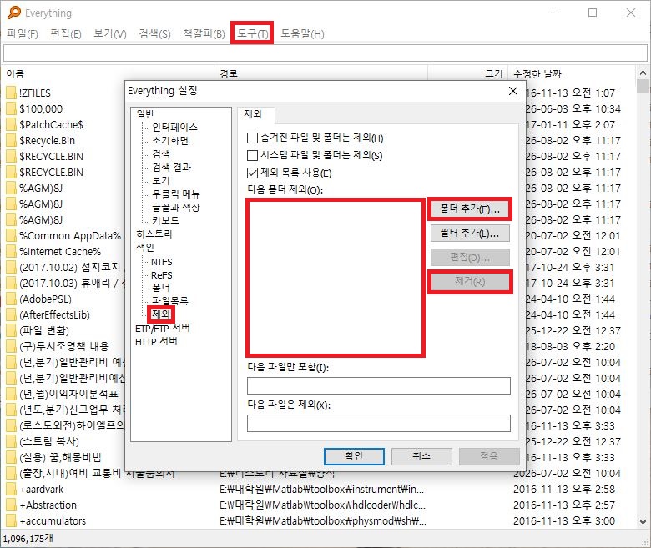Click the Everything magnifier app icon
This screenshot has height=548, width=651.
(x=13, y=13)
